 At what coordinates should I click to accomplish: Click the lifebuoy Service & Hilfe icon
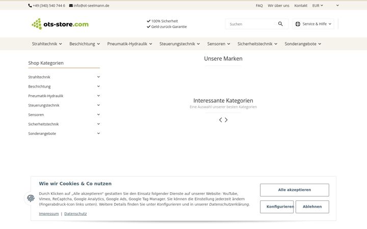click(298, 24)
